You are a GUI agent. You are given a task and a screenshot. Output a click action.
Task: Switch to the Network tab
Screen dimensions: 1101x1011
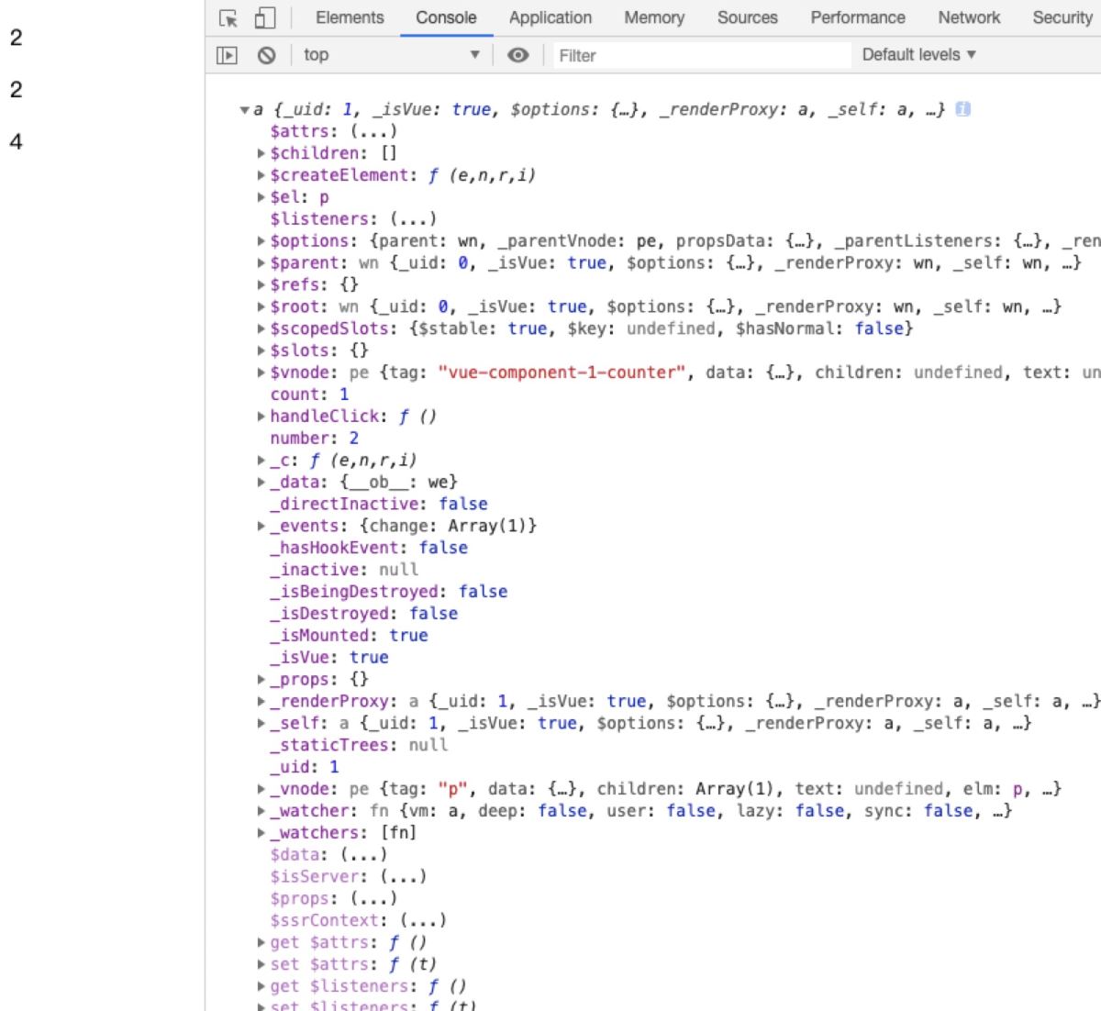coord(969,17)
